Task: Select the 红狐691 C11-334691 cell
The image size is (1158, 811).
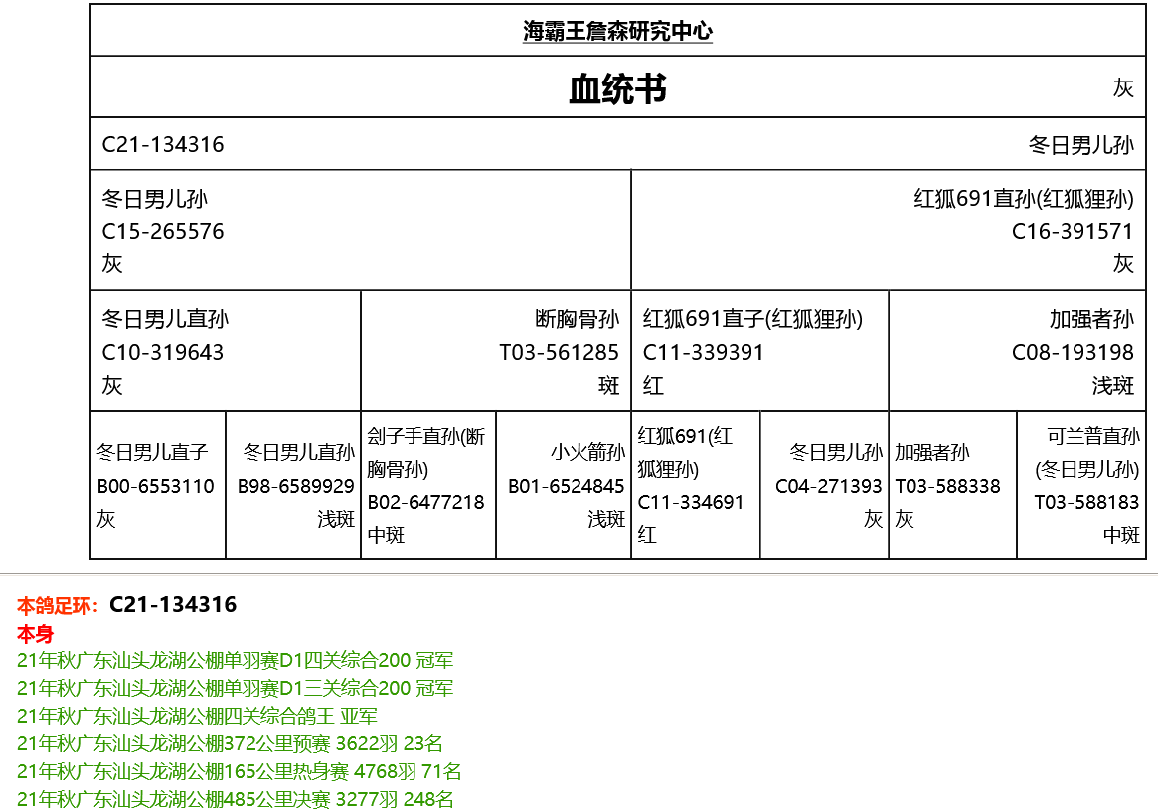Action: coord(691,502)
